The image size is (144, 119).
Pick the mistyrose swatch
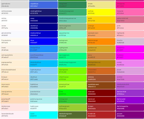point(14,107)
